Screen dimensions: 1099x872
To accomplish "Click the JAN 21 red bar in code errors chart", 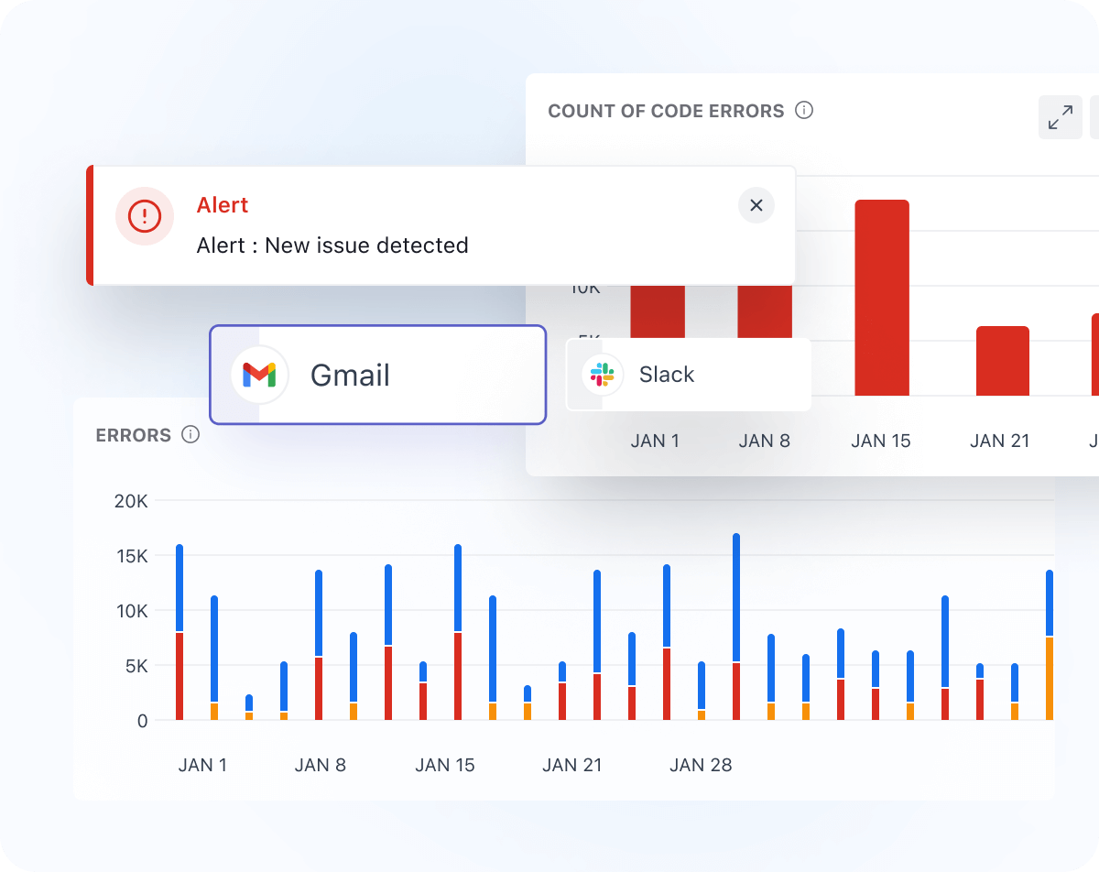I will point(1003,361).
